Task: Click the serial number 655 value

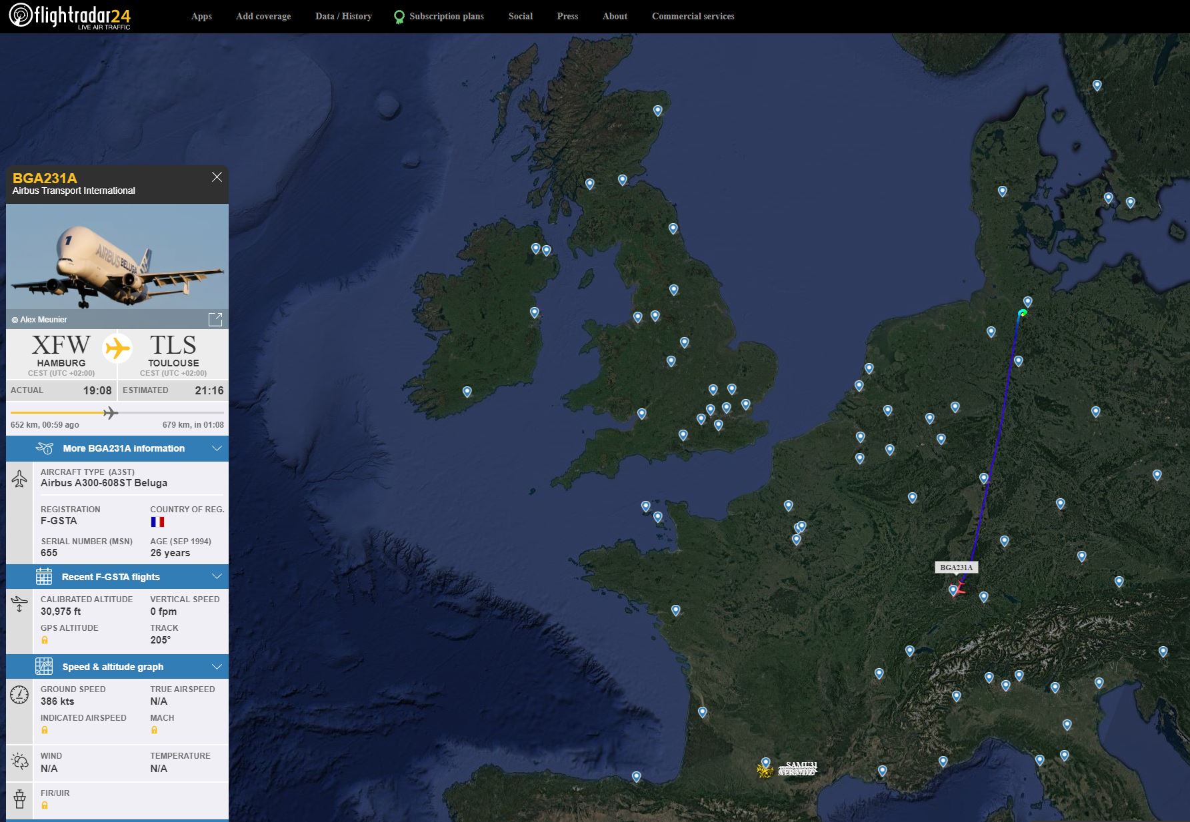Action: pos(49,553)
